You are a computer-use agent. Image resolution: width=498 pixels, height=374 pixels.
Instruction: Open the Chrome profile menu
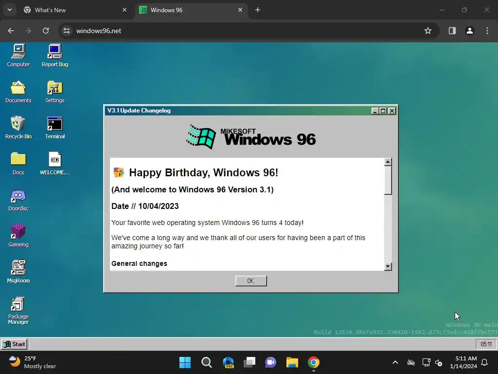tap(470, 31)
